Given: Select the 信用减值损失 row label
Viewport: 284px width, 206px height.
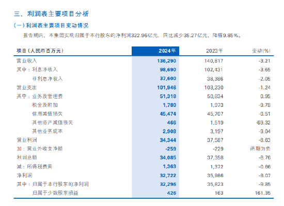Looking at the screenshot, I should click(x=48, y=114).
